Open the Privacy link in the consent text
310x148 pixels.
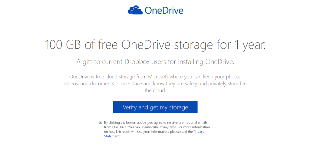coord(199,132)
